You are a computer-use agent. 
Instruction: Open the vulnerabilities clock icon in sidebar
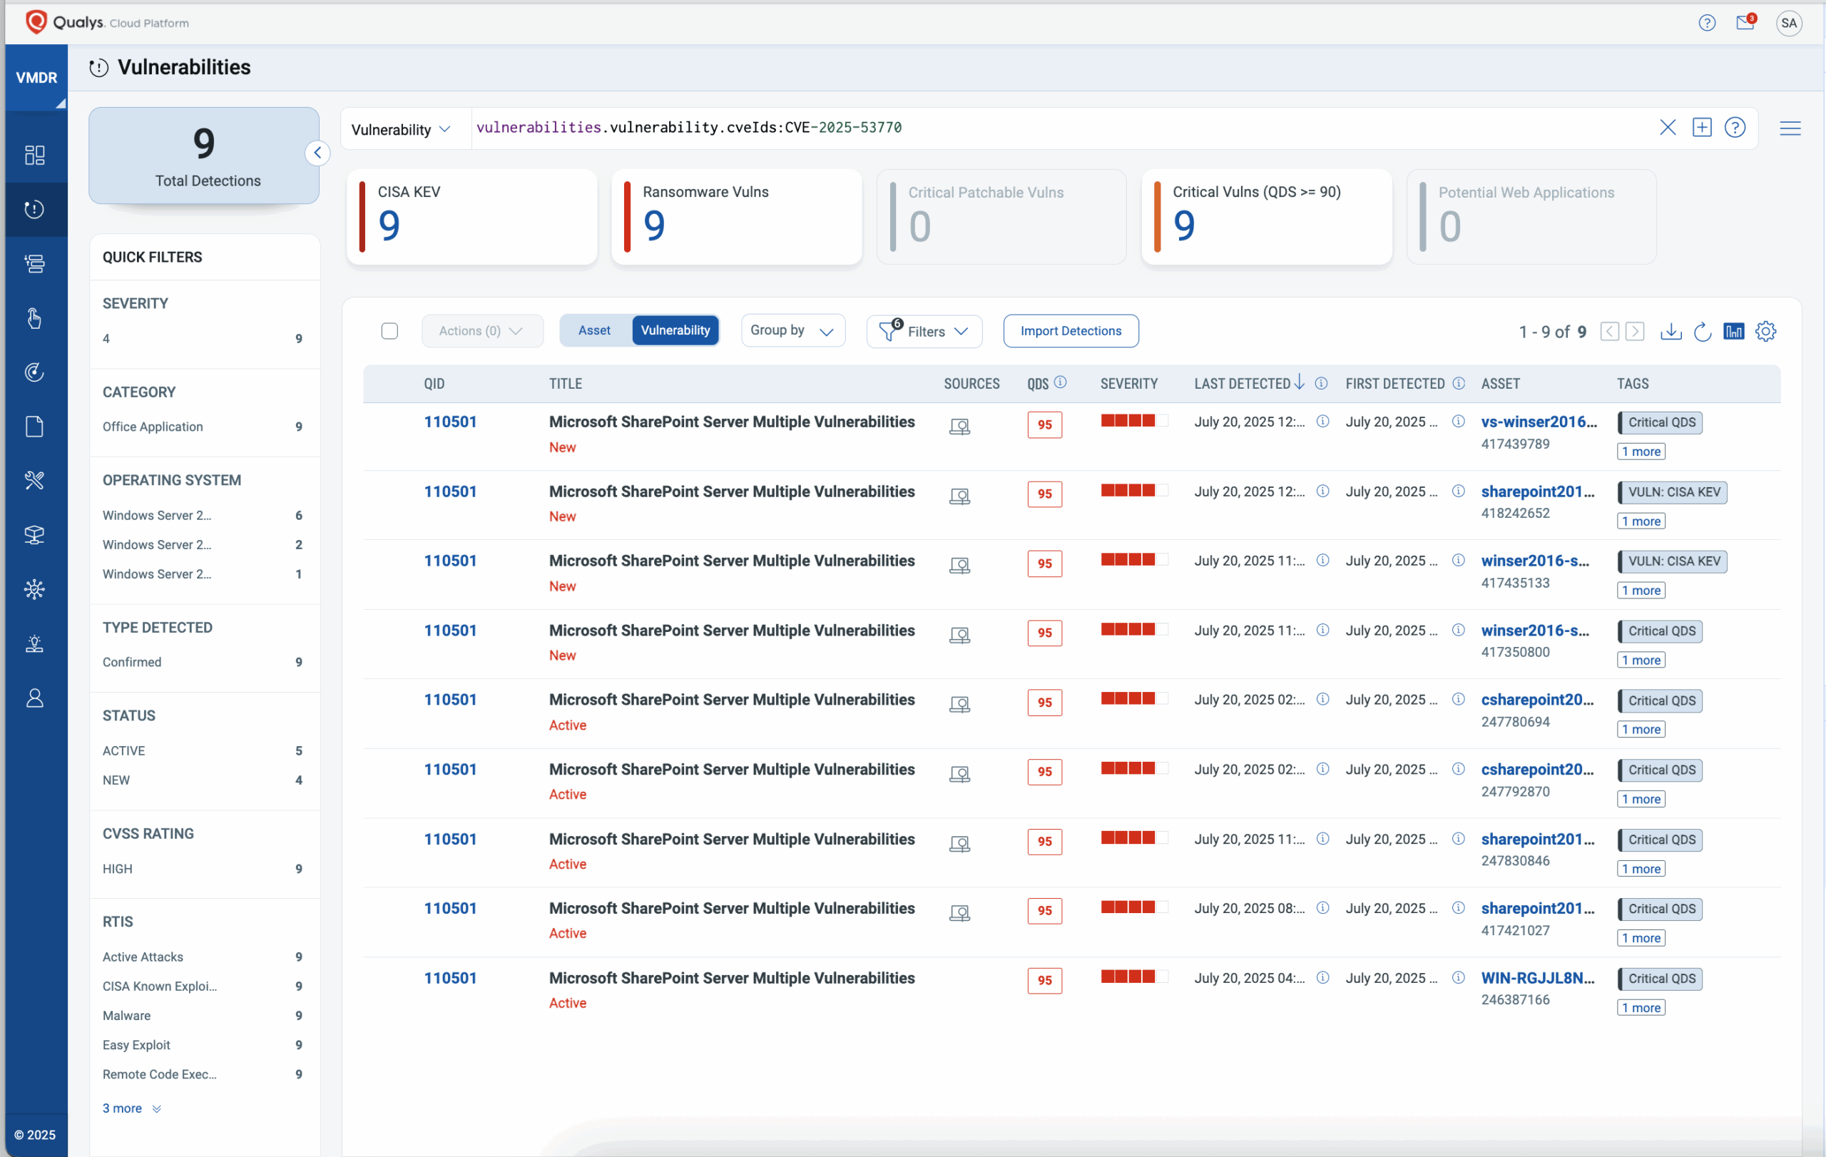coord(35,209)
